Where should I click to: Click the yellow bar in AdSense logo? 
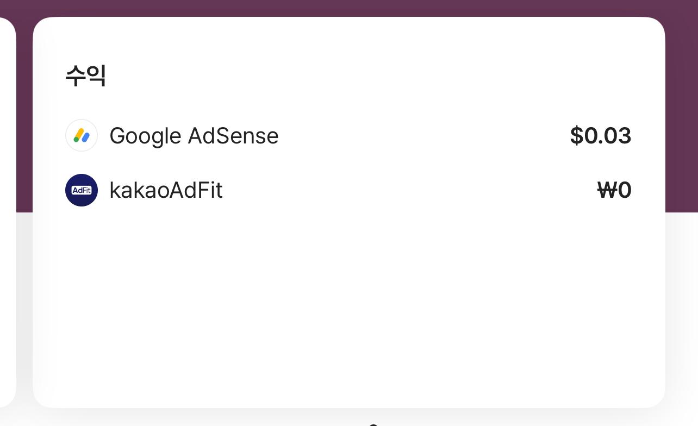[x=78, y=134]
